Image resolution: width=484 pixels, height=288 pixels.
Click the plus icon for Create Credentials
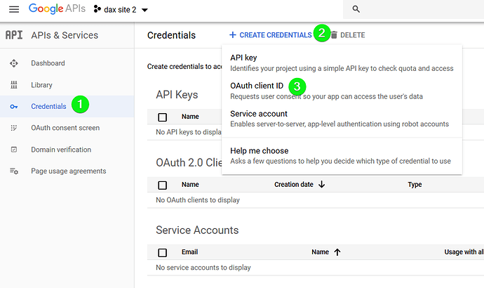(233, 35)
